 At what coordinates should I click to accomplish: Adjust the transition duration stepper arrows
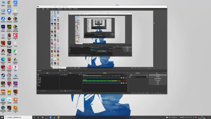(x=147, y=77)
